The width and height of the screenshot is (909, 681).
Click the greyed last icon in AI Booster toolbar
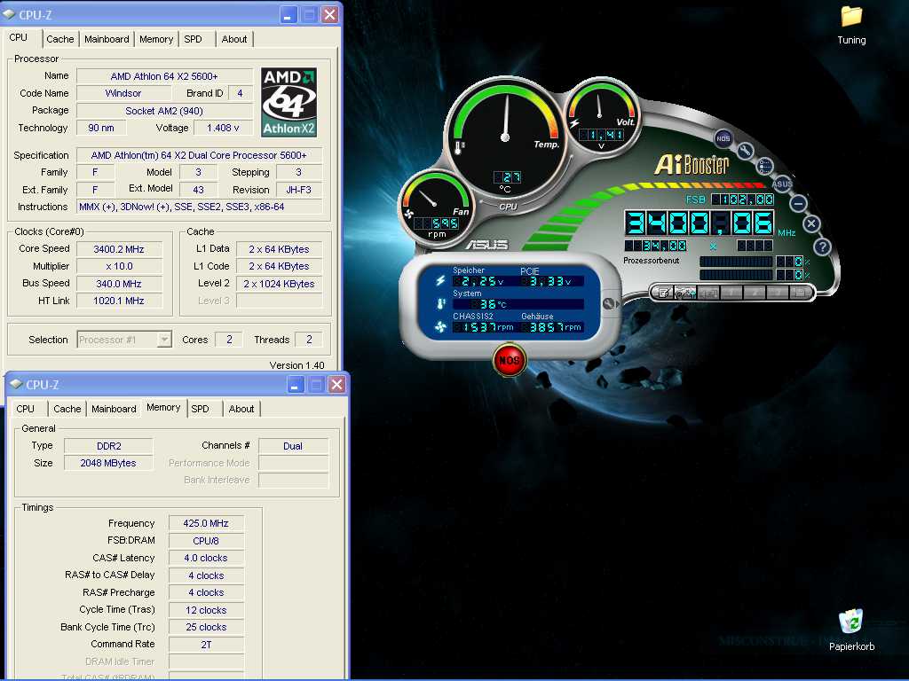pos(800,293)
